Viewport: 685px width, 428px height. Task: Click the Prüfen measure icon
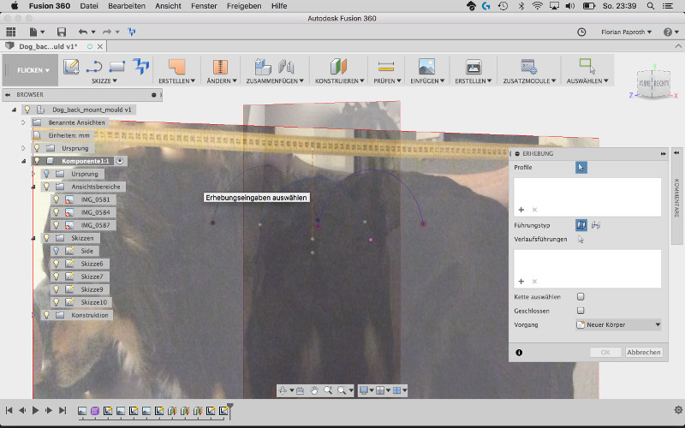[385, 66]
